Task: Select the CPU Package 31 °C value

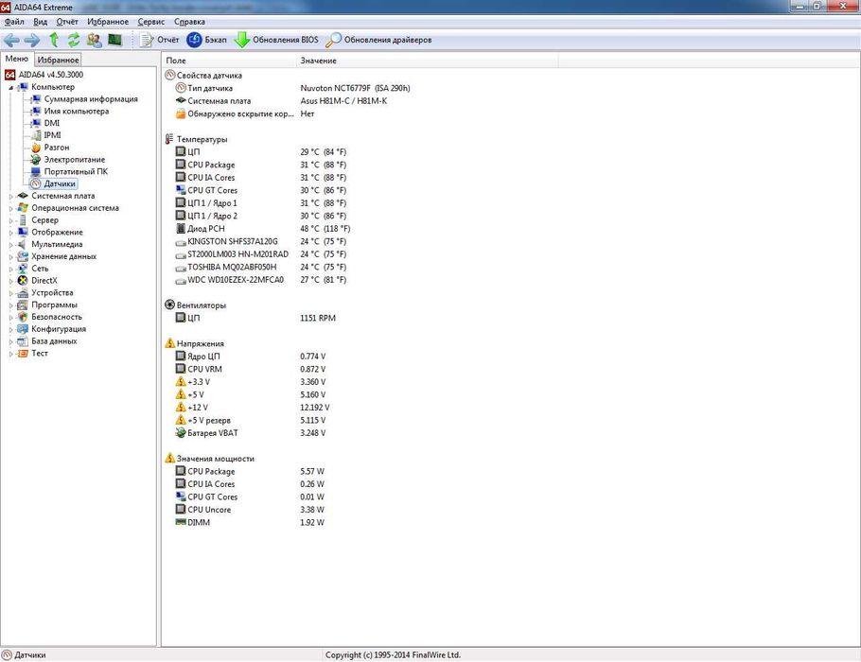Action: pyautogui.click(x=324, y=165)
